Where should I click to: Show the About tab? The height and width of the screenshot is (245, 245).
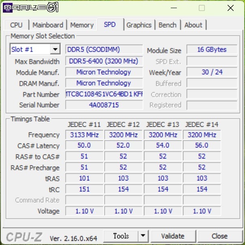coord(193,25)
